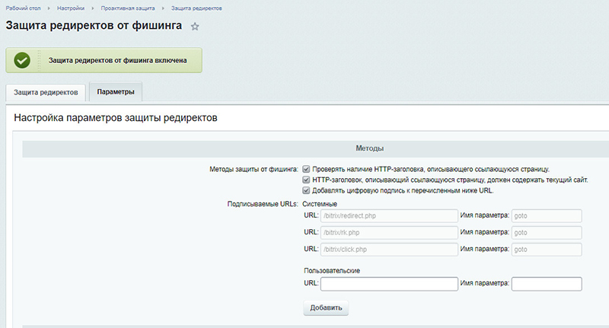Toggle HTTP referer header presence check
Screen dimensions: 609x328
click(x=307, y=169)
